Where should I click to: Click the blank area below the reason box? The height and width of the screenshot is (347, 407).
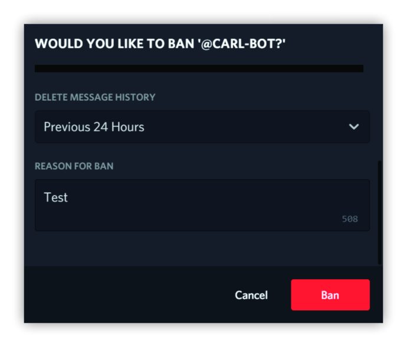(x=202, y=248)
